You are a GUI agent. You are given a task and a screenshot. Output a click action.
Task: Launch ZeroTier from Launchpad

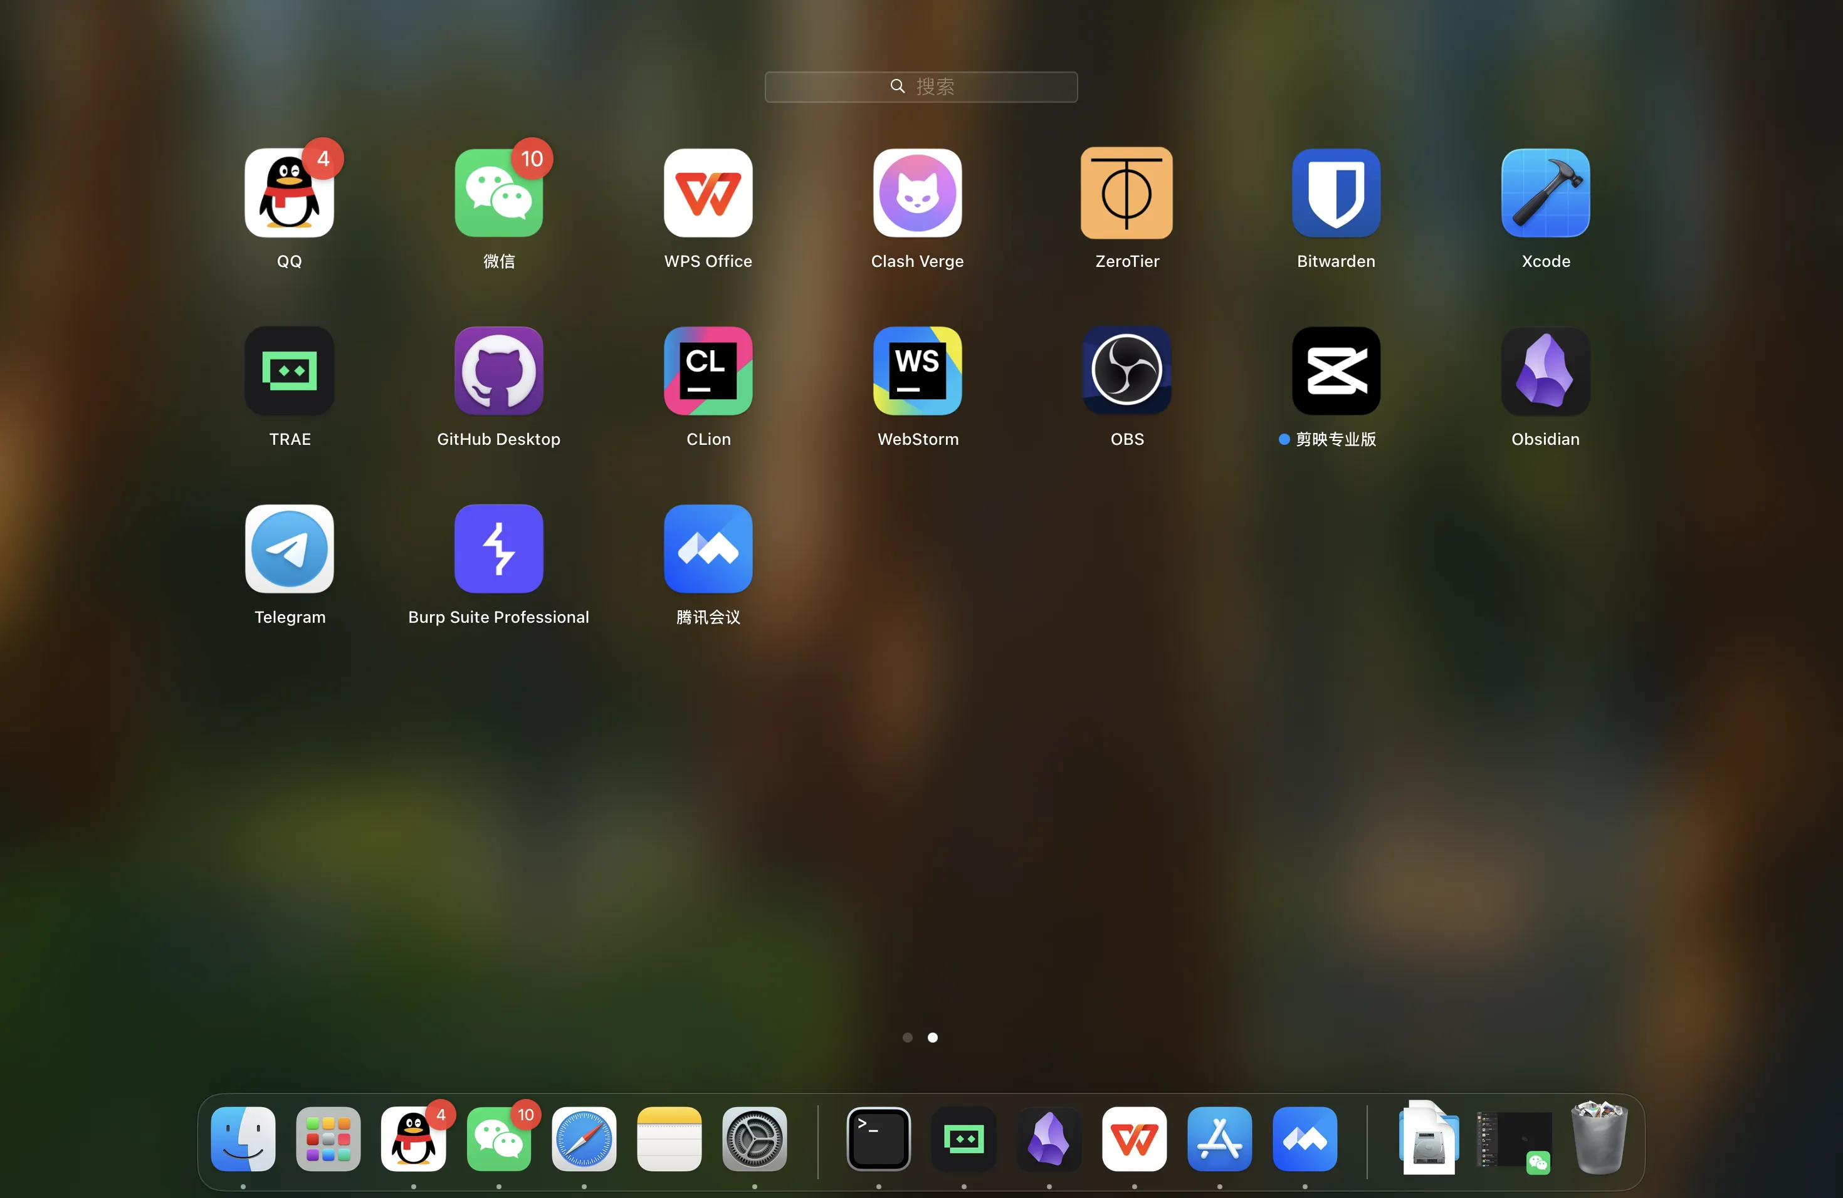(x=1126, y=194)
